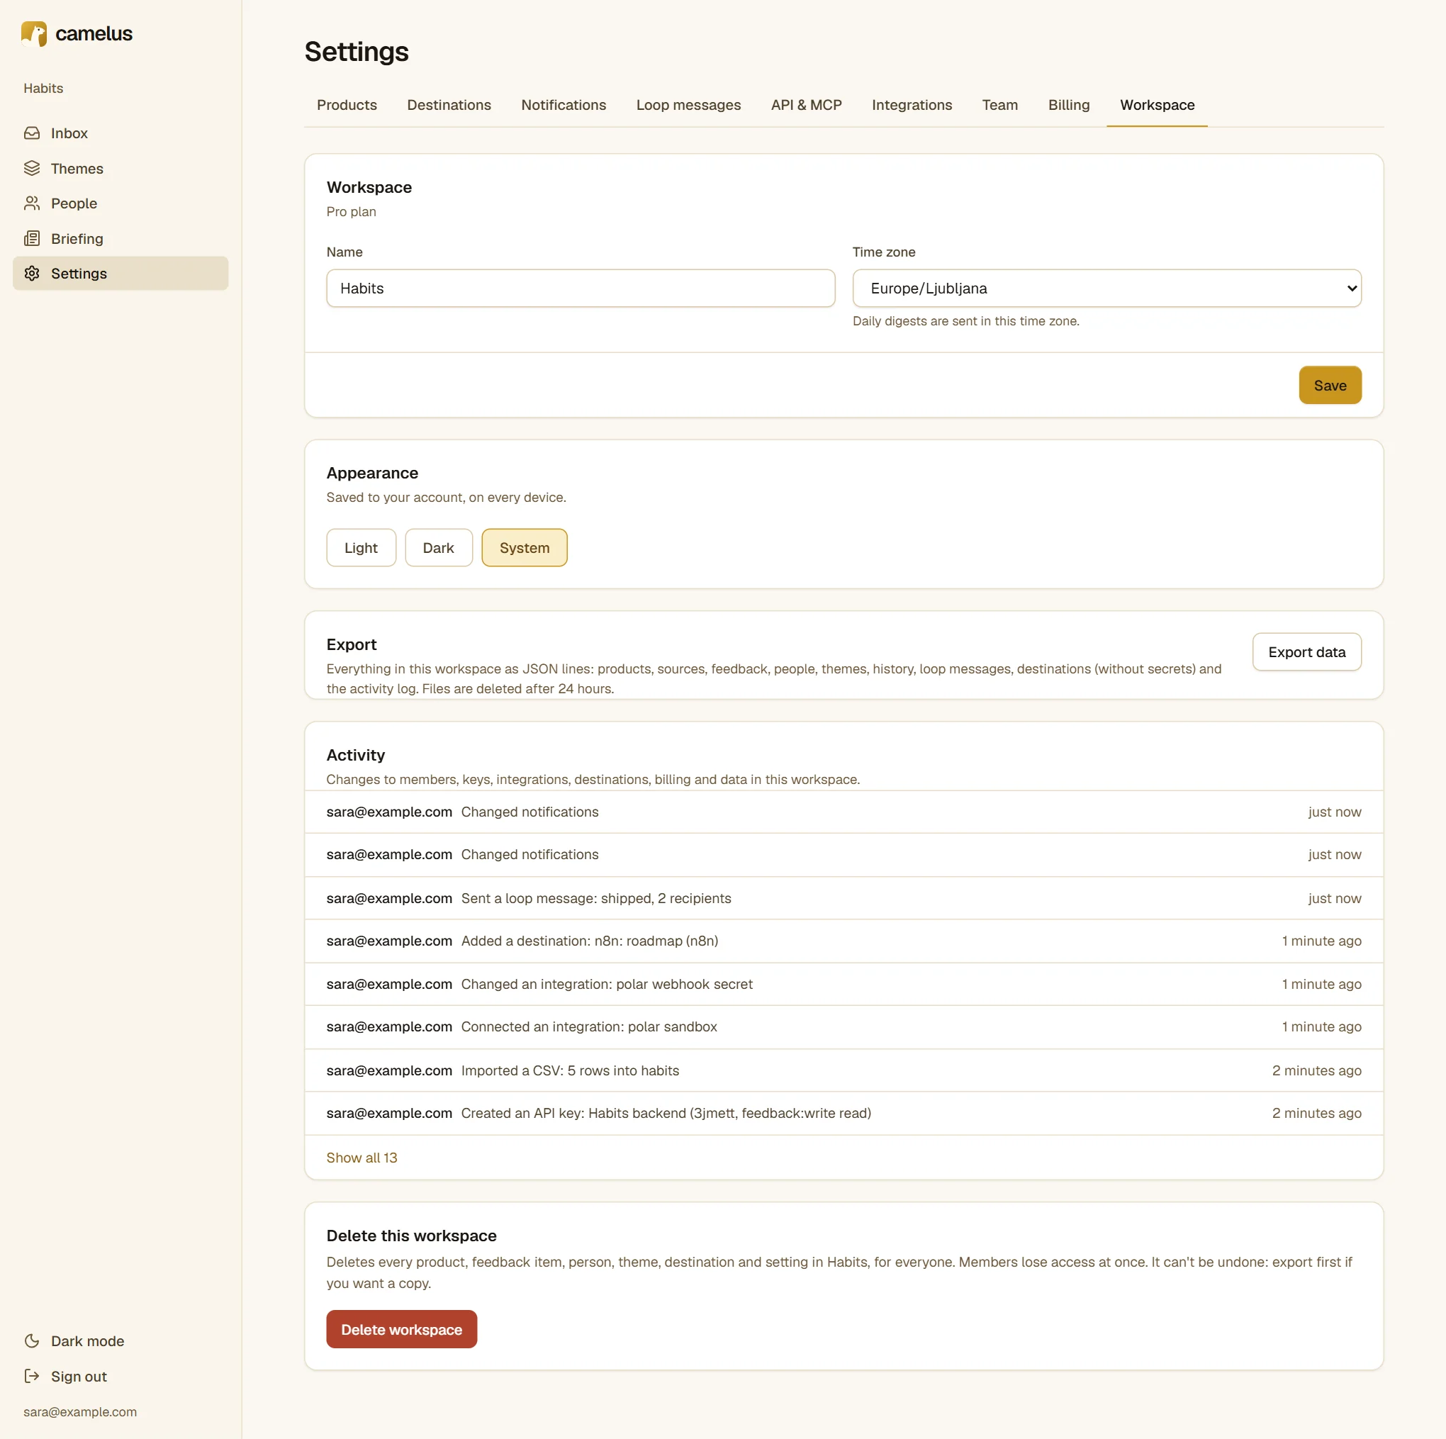Click 'Created an API key: Habits backend' row
This screenshot has width=1446, height=1439.
(x=844, y=1113)
